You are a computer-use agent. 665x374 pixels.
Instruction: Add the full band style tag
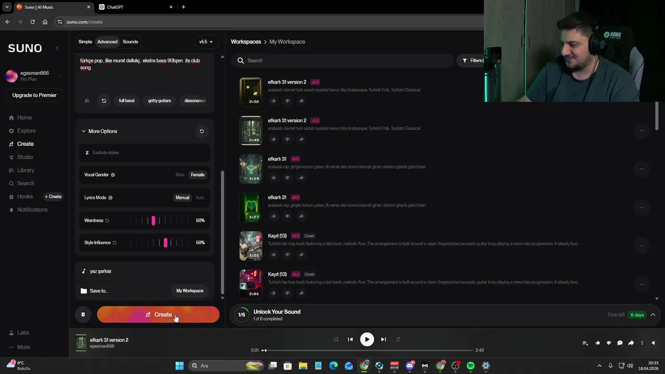click(x=127, y=101)
